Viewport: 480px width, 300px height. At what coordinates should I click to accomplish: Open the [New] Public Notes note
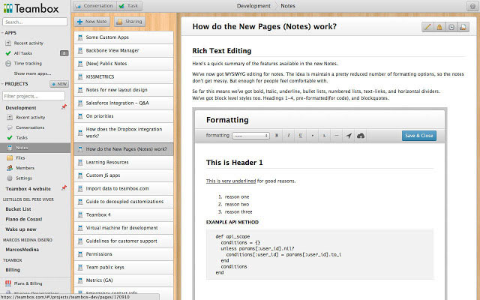point(124,64)
